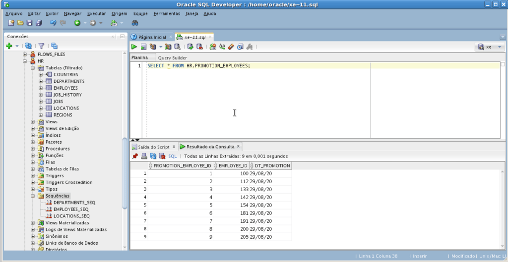Viewport: 508px width, 262px height.
Task: Expand the EMPLOYEES table node
Action: (41, 88)
